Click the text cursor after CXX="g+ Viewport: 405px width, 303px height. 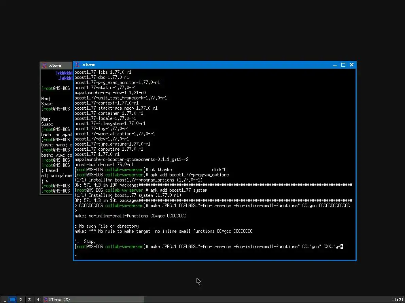(x=341, y=247)
